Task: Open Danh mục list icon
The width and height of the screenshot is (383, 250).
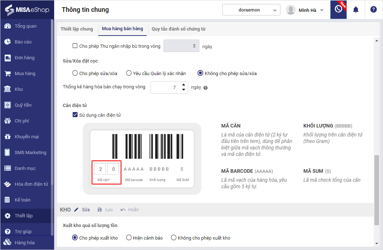Action: click(8, 168)
